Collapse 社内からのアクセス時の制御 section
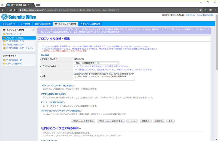Viewport: 218px width, 141px height. tap(61, 128)
